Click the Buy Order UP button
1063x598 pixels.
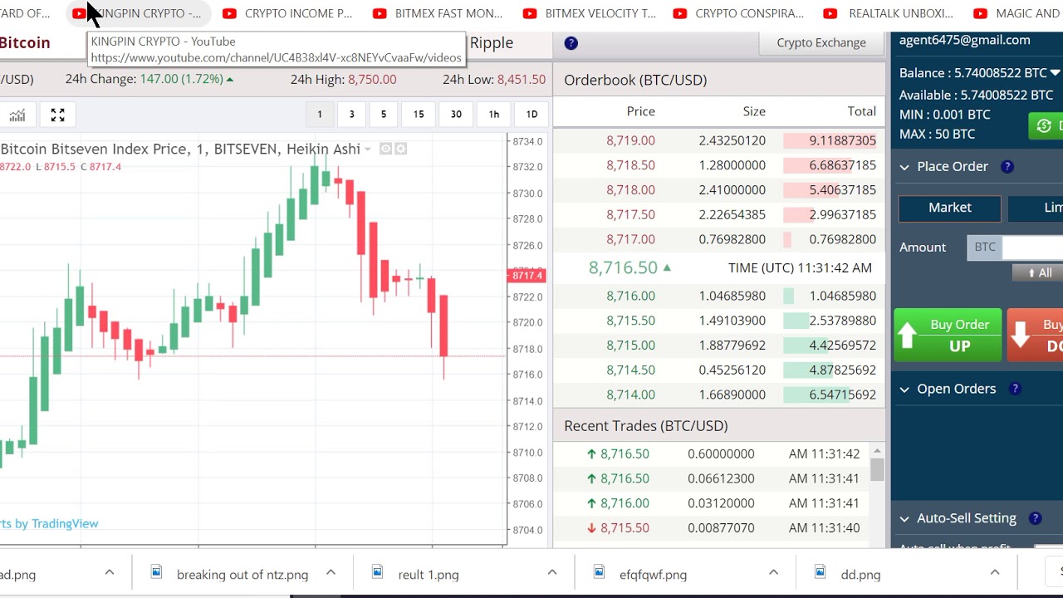click(x=948, y=336)
